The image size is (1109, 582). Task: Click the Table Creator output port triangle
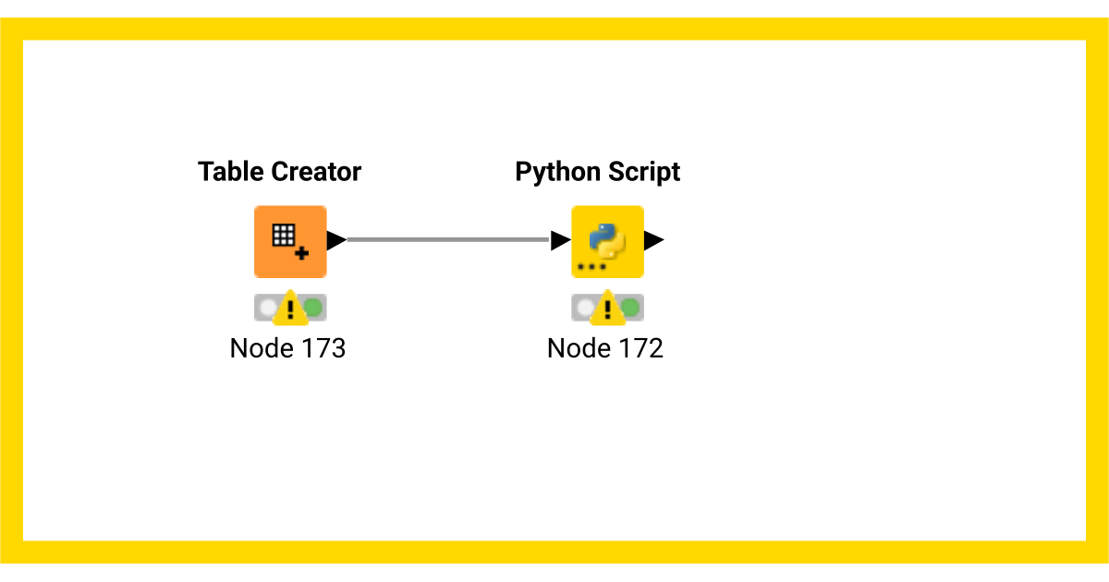[x=336, y=241]
